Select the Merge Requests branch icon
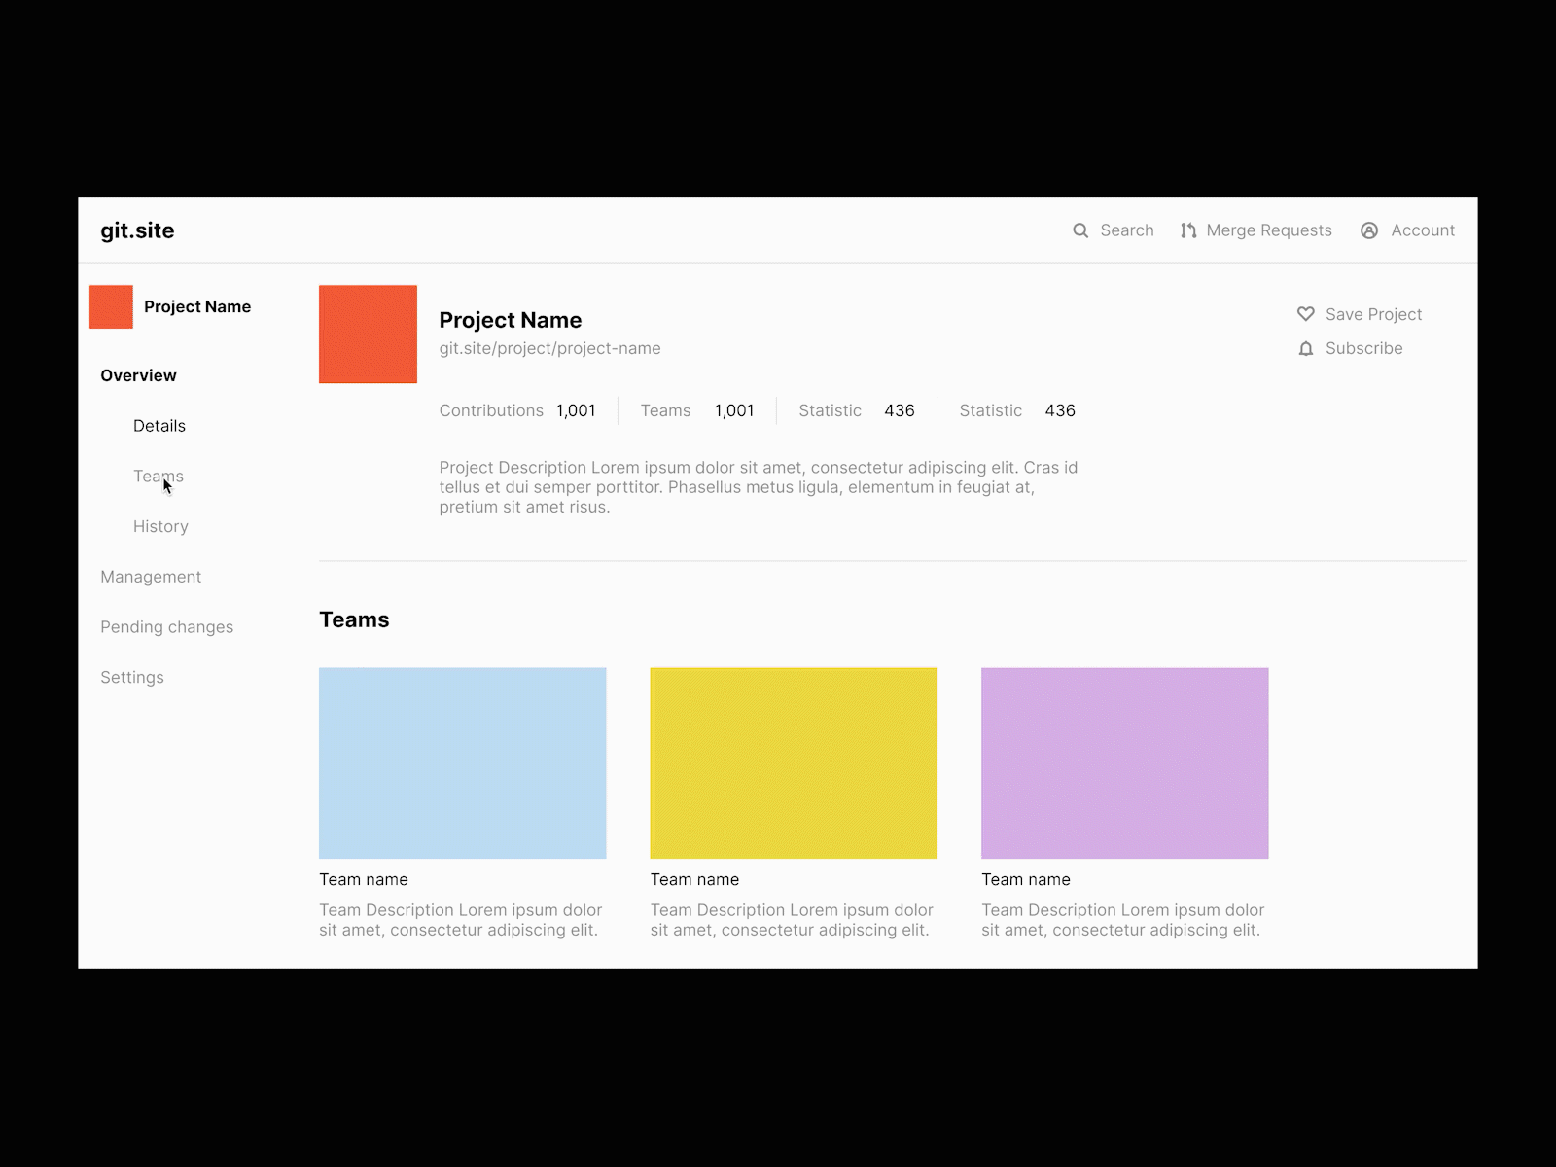The height and width of the screenshot is (1167, 1556). pos(1188,230)
